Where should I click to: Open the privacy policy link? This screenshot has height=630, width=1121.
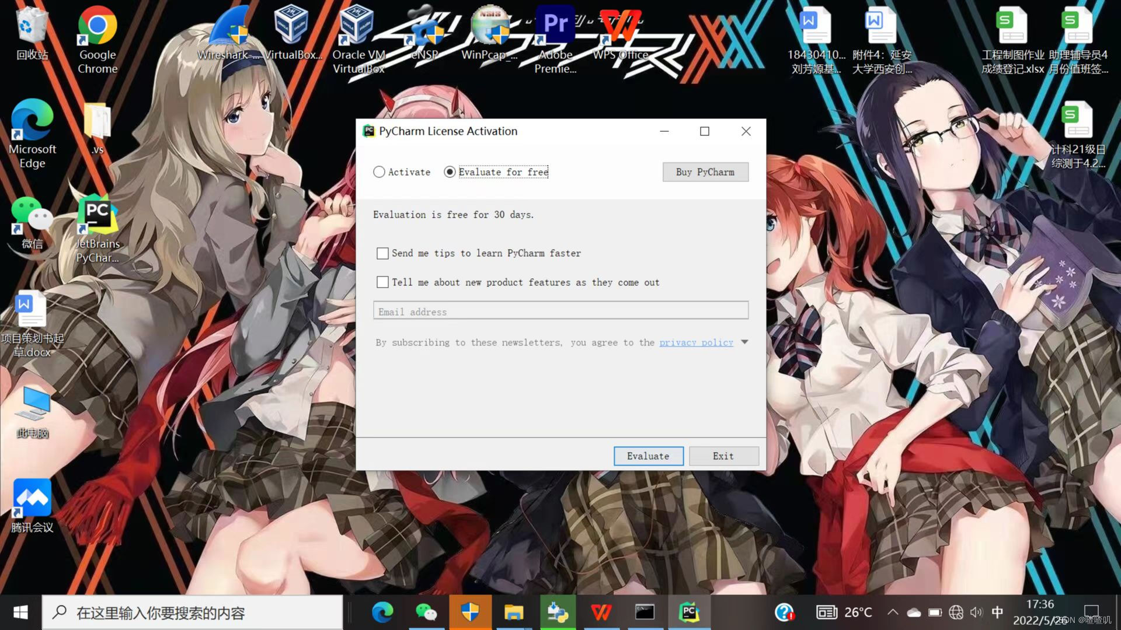coord(696,342)
